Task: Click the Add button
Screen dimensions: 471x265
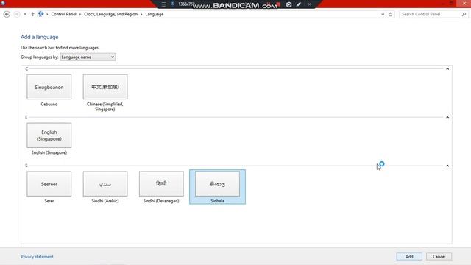Action: tap(409, 257)
